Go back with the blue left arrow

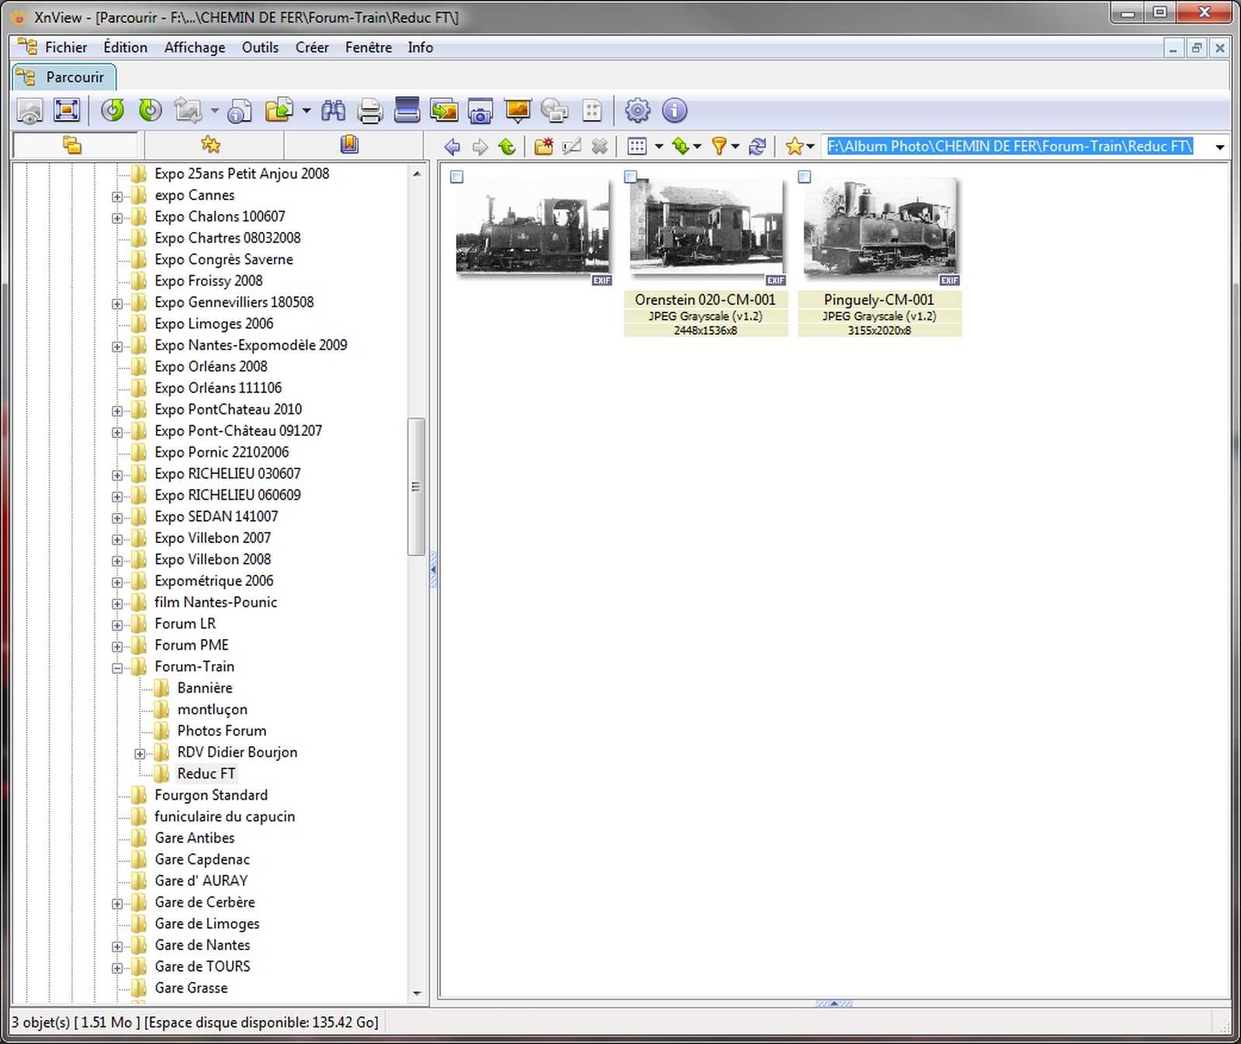451,146
